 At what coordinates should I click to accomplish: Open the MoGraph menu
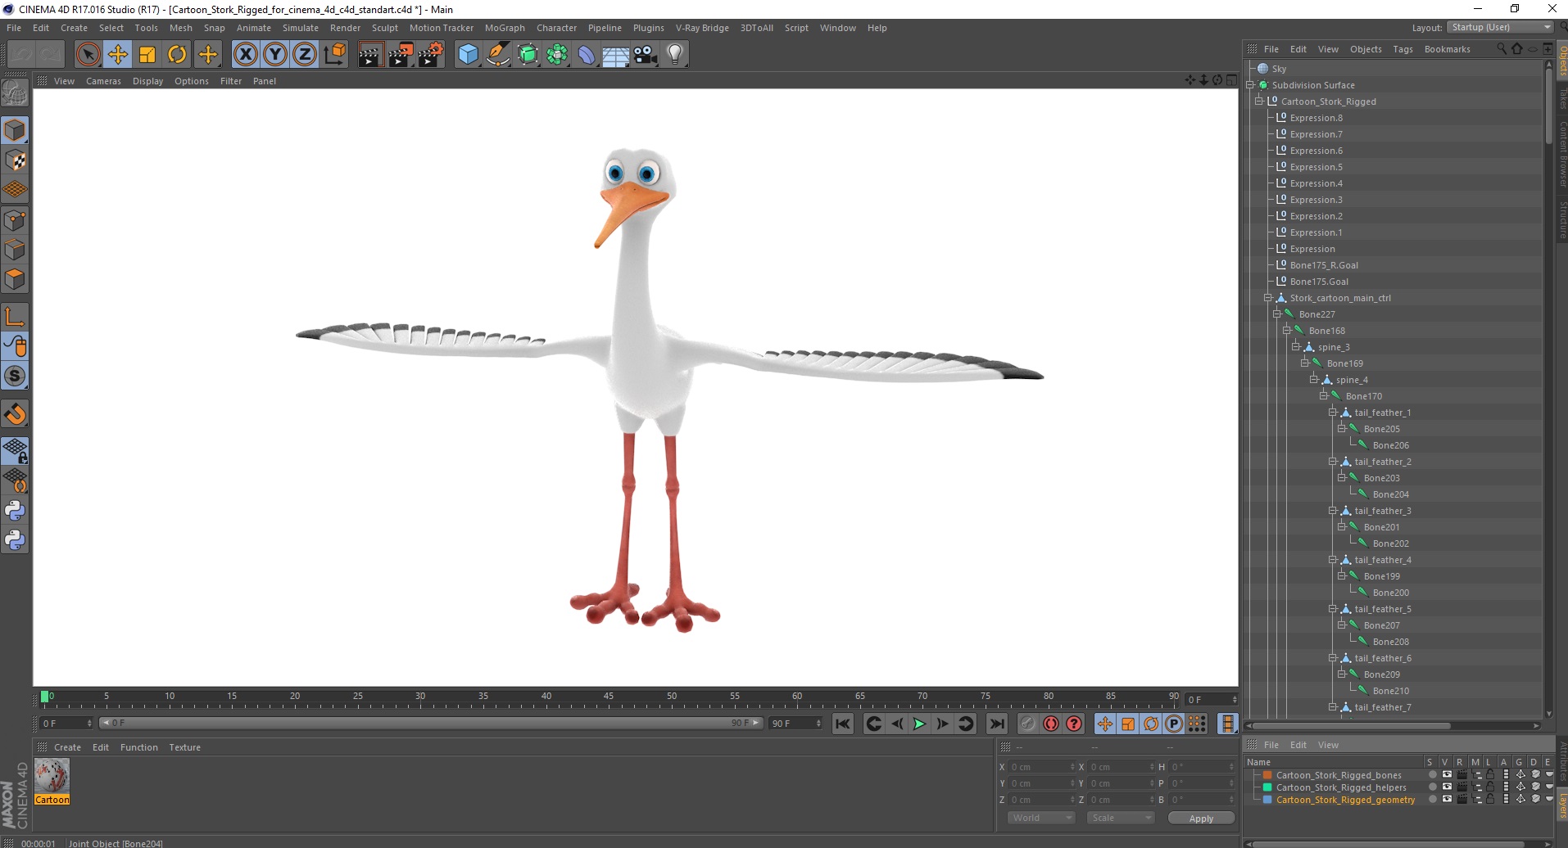505,28
